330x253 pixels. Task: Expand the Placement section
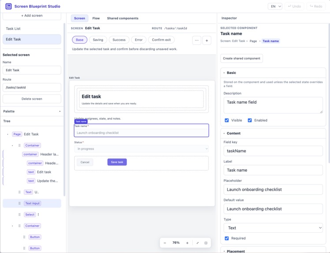[224, 251]
